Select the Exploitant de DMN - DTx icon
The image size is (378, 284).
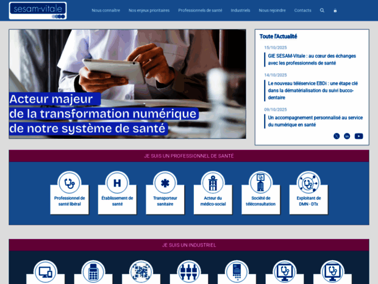point(308,183)
